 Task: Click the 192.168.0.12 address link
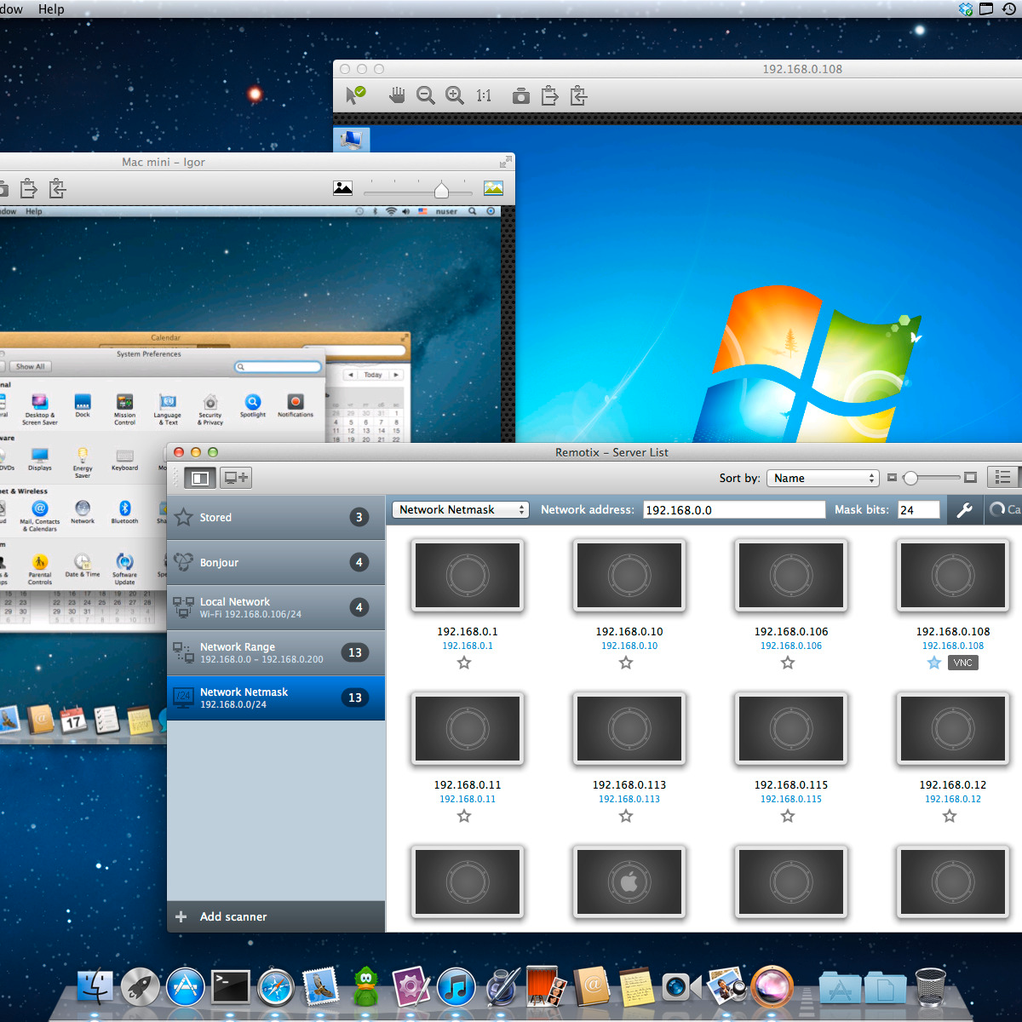(953, 799)
